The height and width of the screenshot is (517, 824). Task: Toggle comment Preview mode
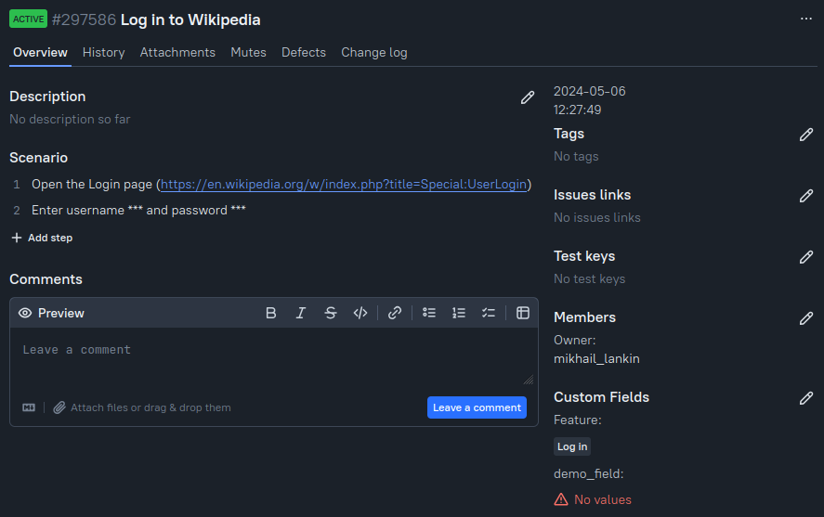coord(51,314)
